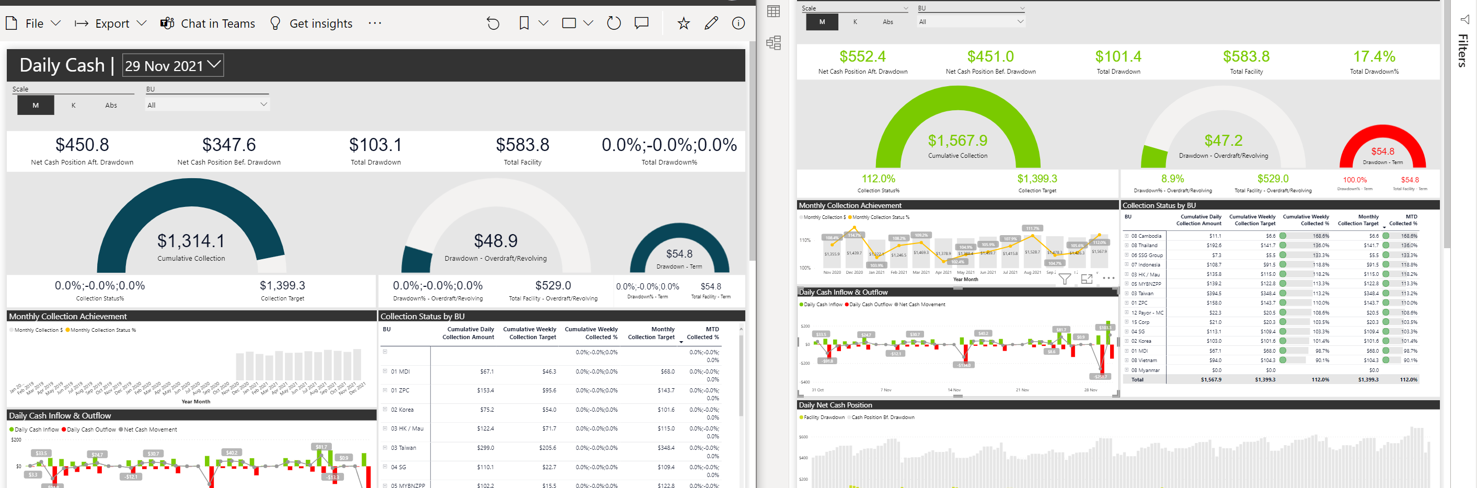1477x488 pixels.
Task: Select scale K in right window
Action: [855, 22]
